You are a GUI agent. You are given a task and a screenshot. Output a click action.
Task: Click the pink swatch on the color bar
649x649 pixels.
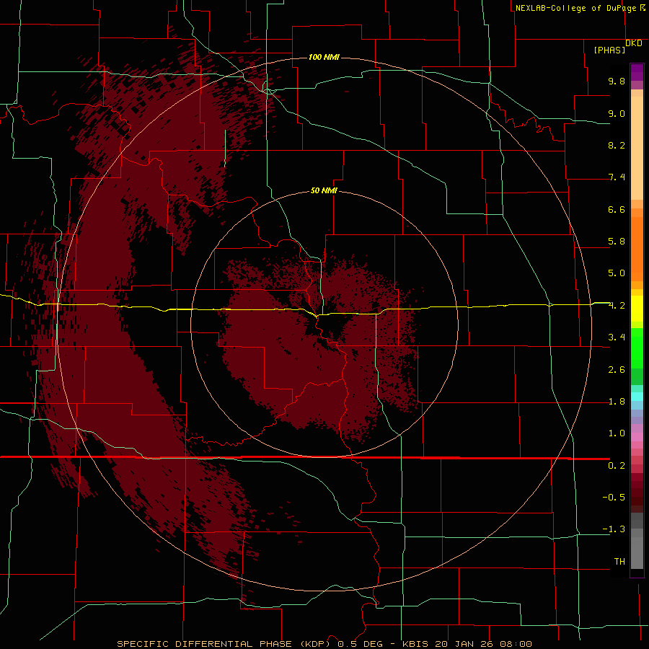[637, 437]
